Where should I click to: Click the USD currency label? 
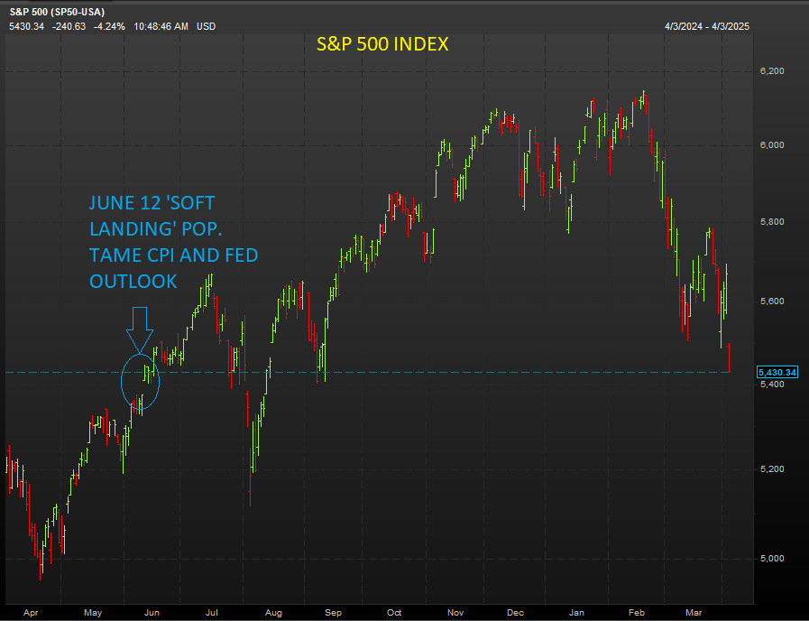tap(207, 26)
